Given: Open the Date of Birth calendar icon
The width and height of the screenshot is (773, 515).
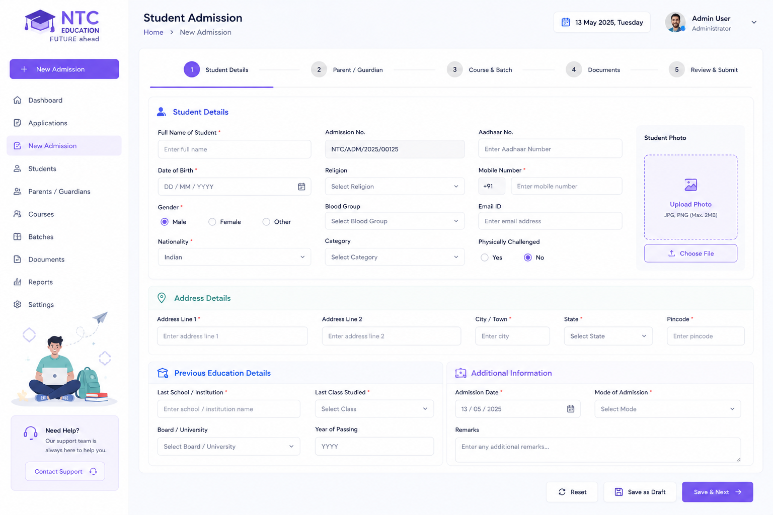Looking at the screenshot, I should click(301, 187).
